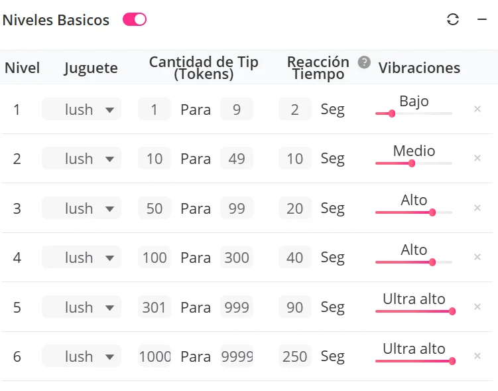
Task: Delete level 1 row with its X icon
Action: pyautogui.click(x=477, y=109)
